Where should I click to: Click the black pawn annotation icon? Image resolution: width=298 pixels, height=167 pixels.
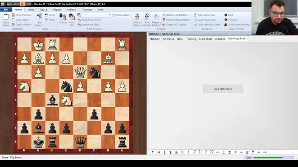[x=170, y=152]
